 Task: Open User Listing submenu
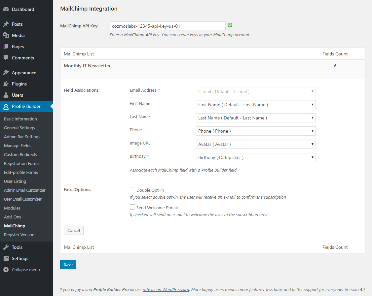[x=15, y=181]
